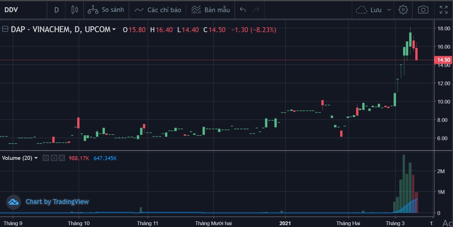The height and width of the screenshot is (227, 453).
Task: Click the 14.50 current price label
Action: pyautogui.click(x=443, y=60)
